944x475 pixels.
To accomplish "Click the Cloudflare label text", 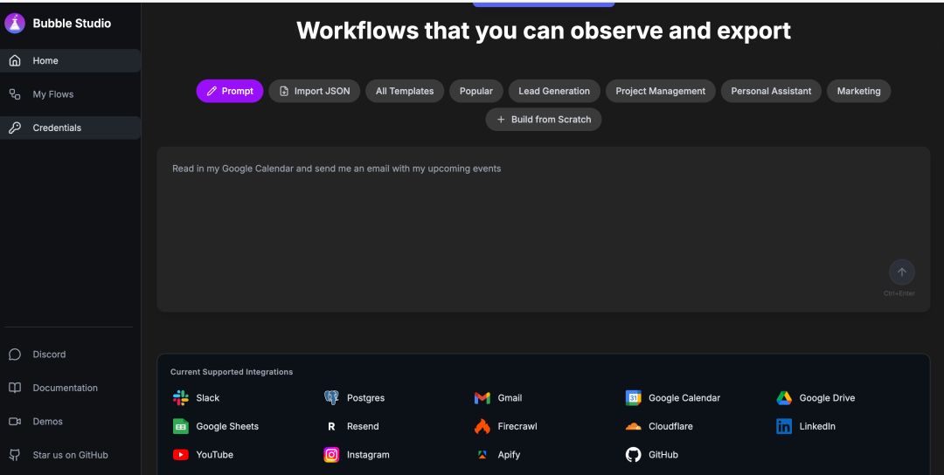I will point(670,426).
